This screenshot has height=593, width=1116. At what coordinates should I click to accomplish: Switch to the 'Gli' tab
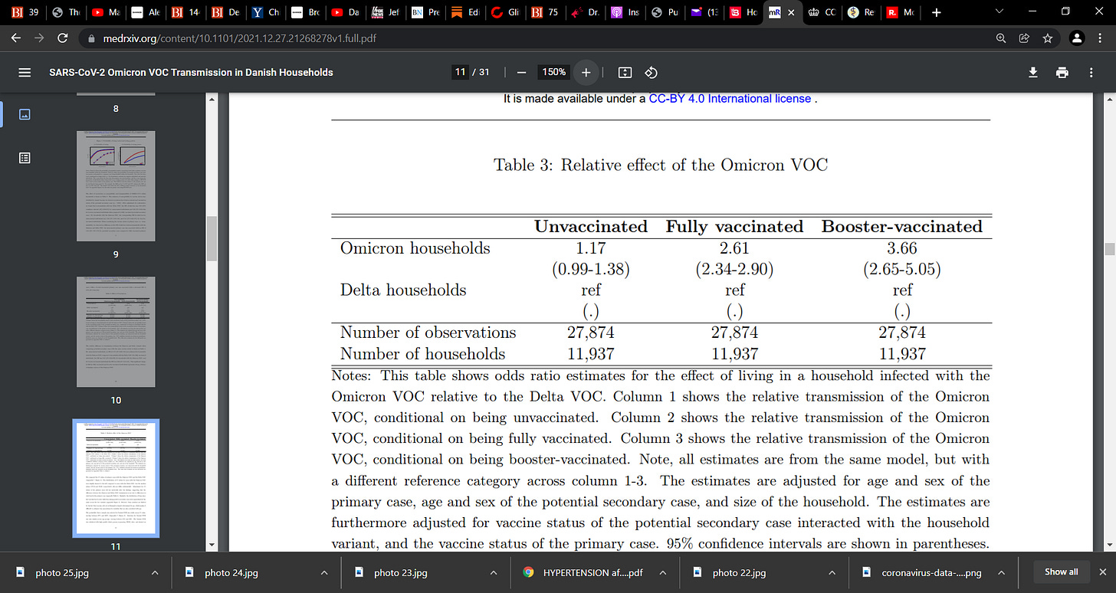[x=506, y=12]
